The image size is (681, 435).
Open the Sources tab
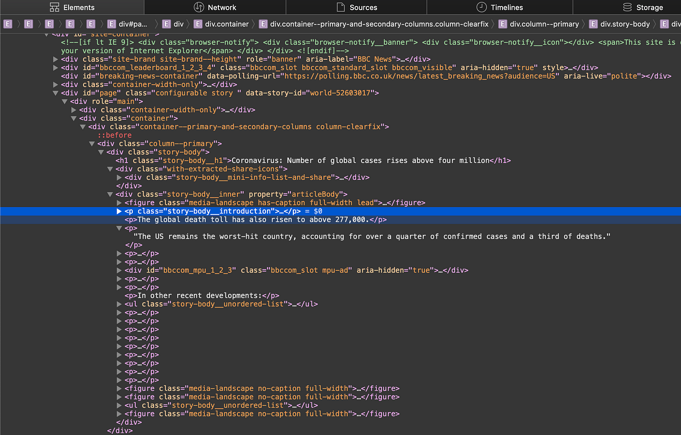click(x=357, y=7)
